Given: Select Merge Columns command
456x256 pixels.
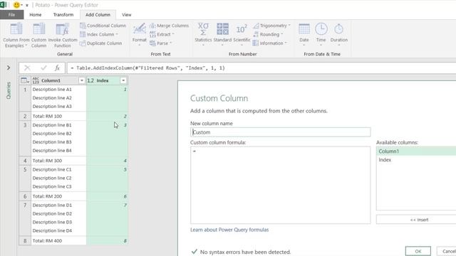Looking at the screenshot, I should (169, 26).
